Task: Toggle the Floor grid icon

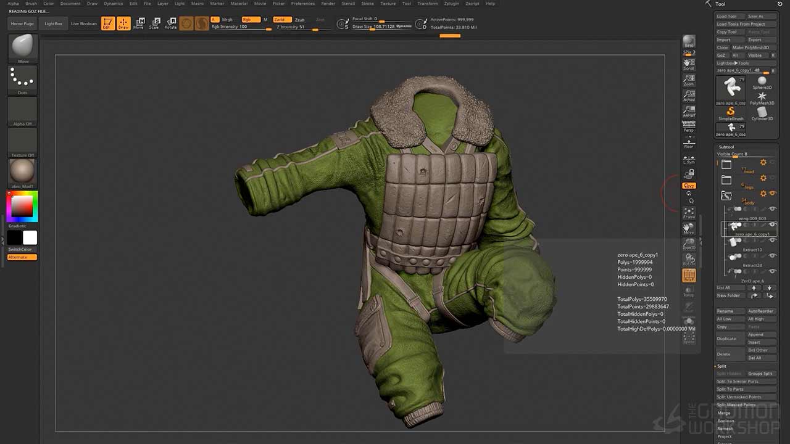Action: coord(689,142)
